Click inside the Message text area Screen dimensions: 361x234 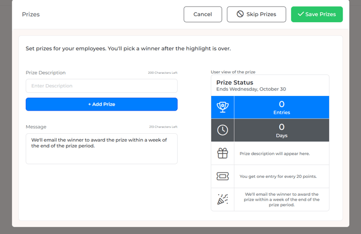(x=101, y=148)
